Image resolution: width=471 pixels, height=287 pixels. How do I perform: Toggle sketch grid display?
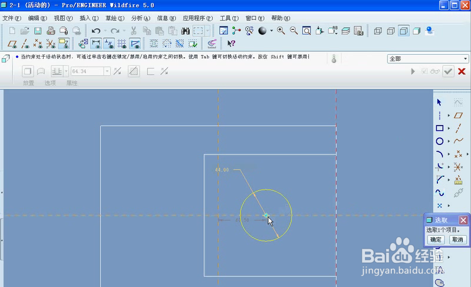click(x=122, y=44)
